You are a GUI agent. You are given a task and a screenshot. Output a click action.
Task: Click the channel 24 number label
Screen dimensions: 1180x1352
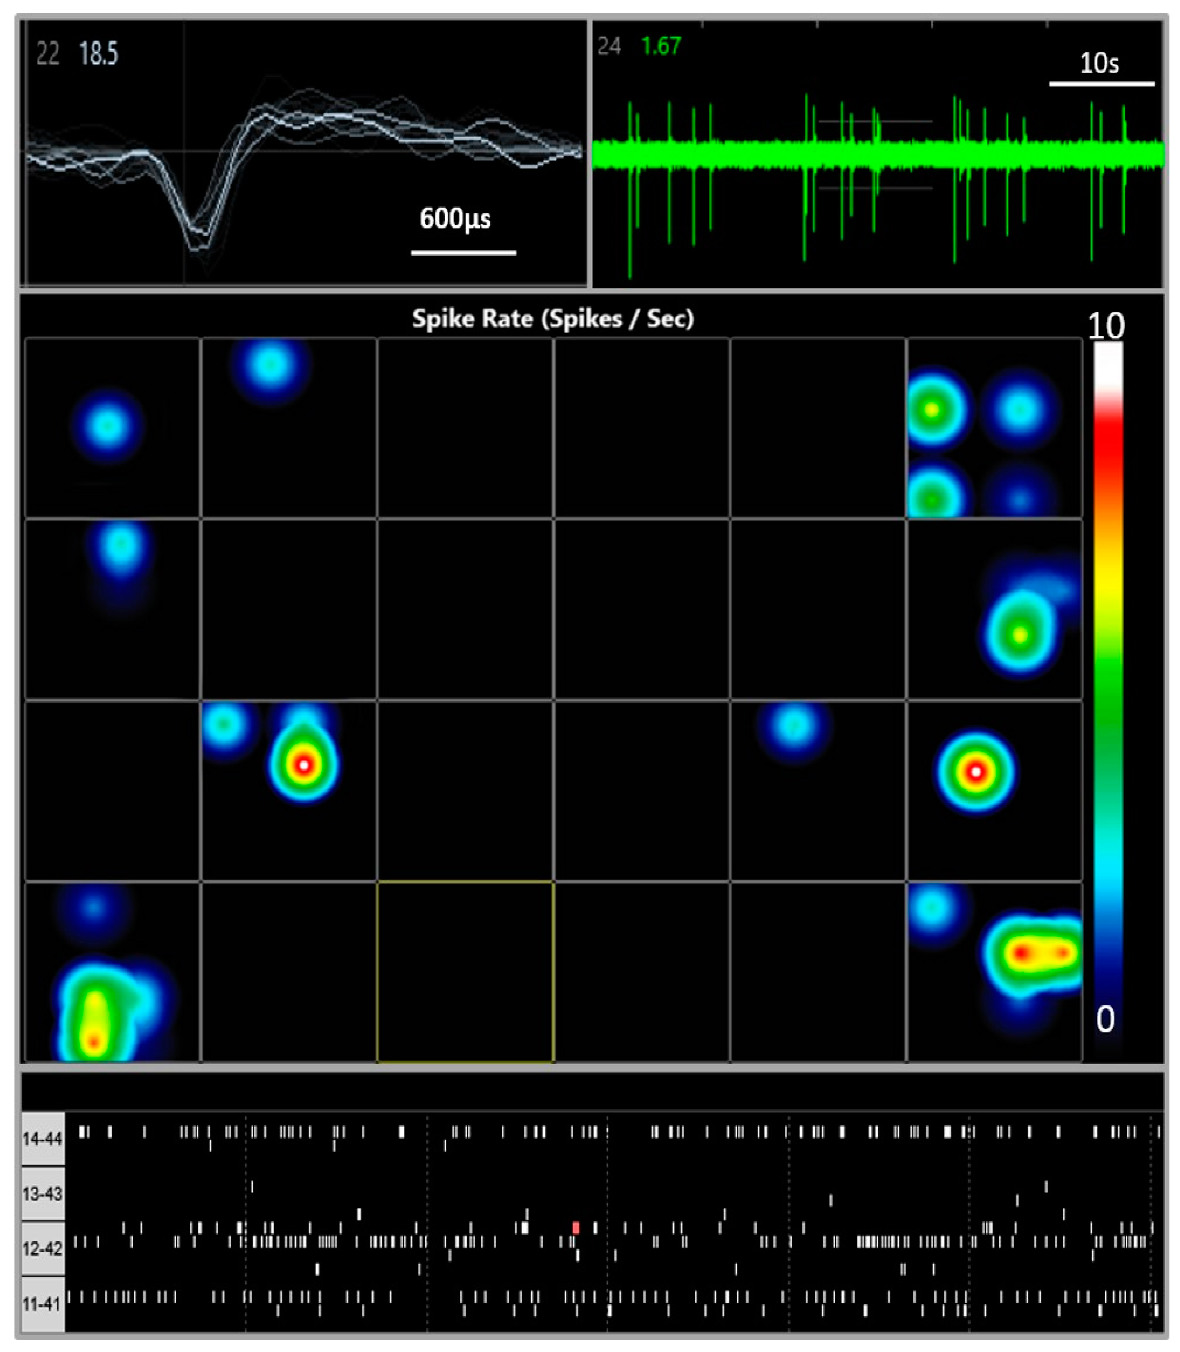point(609,46)
